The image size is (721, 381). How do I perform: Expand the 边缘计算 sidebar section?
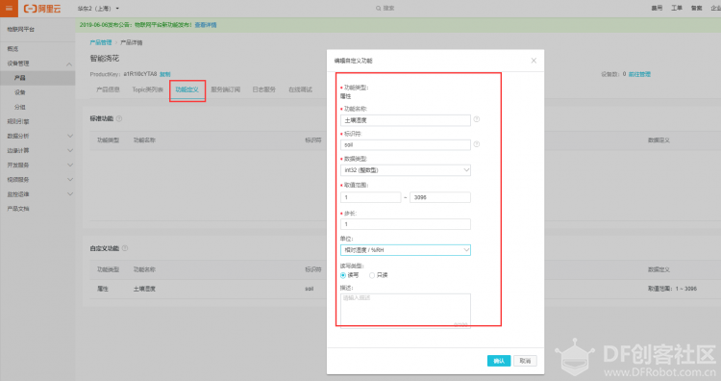37,150
